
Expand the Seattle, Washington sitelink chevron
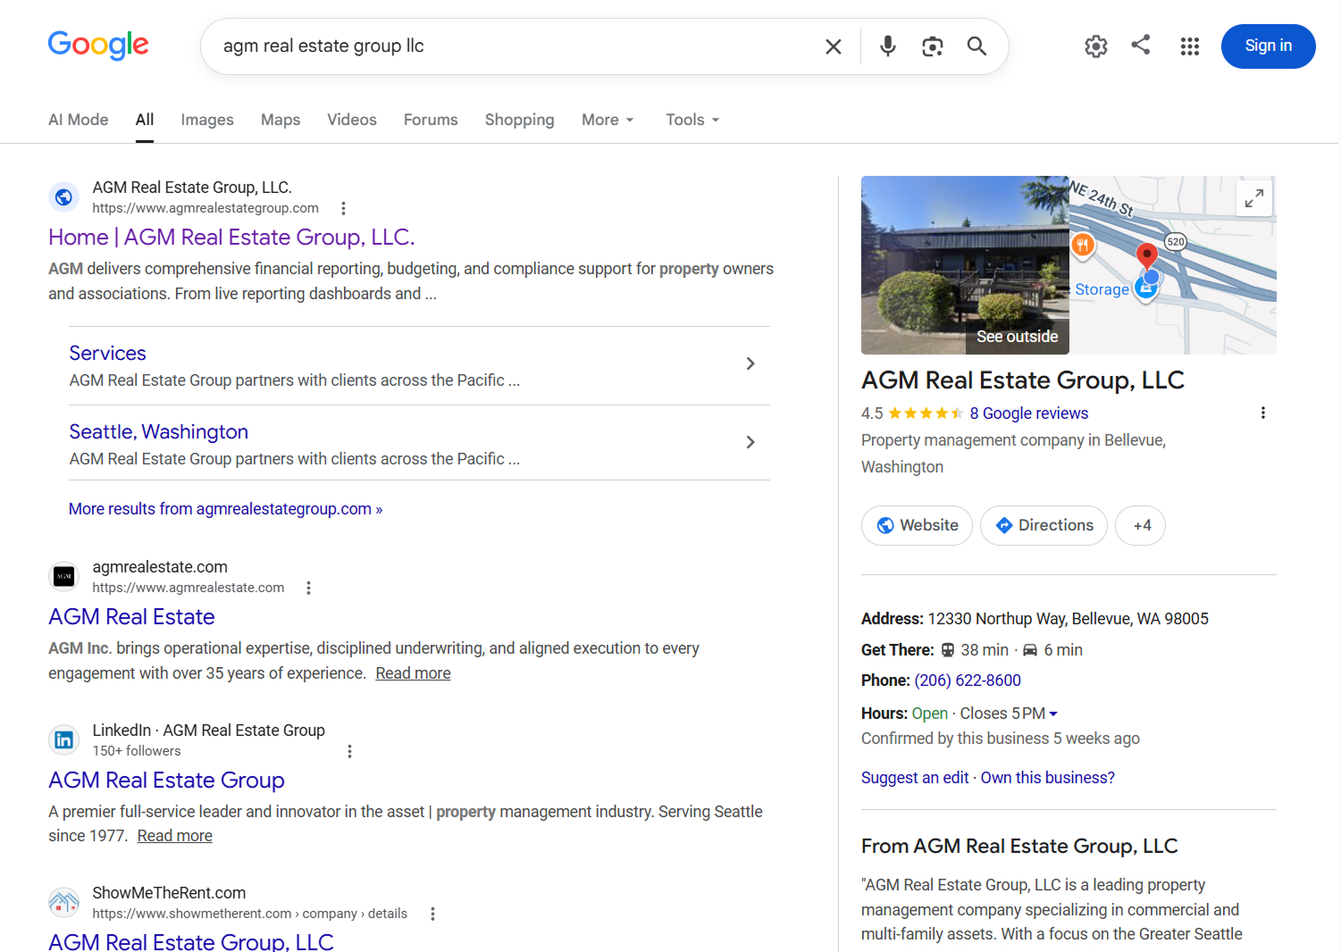pyautogui.click(x=750, y=442)
